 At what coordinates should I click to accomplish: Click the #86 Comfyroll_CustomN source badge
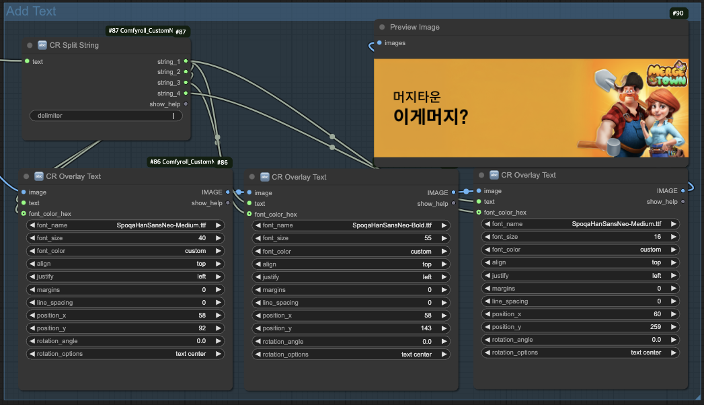point(182,161)
